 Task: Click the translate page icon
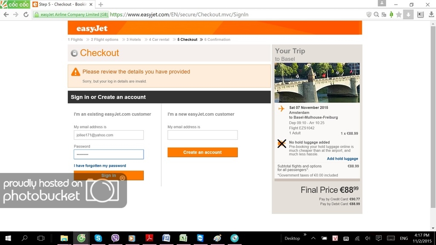coord(384,14)
